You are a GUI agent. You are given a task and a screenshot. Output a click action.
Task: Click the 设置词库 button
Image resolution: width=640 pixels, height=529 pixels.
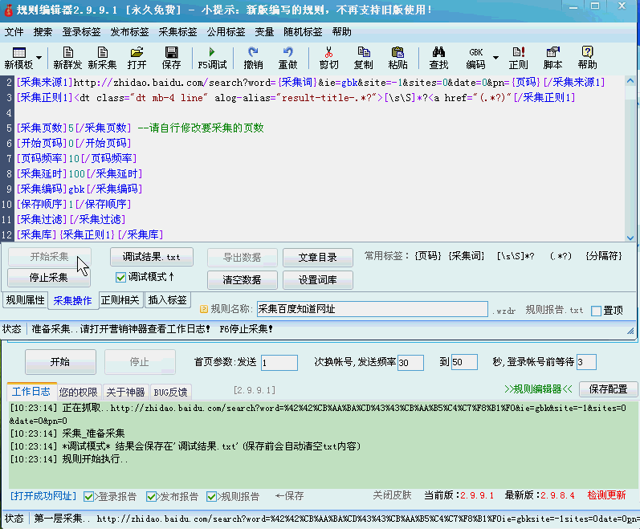[317, 280]
